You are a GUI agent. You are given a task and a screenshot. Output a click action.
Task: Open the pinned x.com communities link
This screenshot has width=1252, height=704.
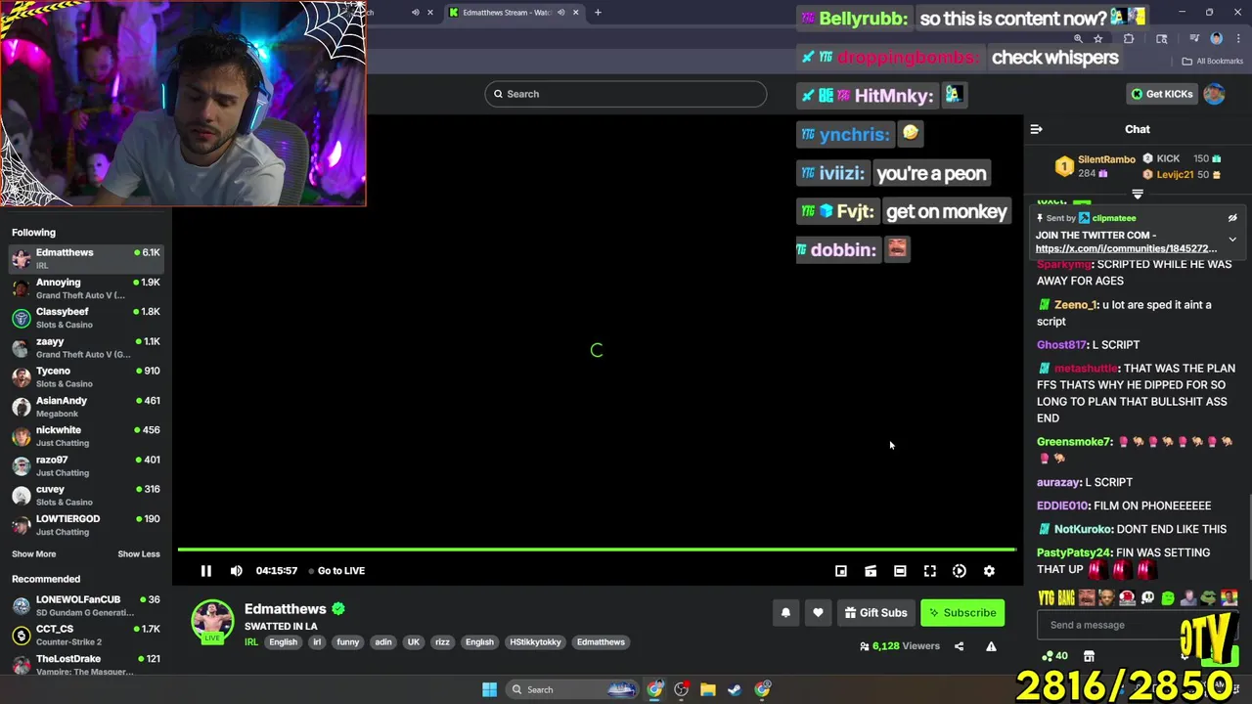click(x=1126, y=248)
